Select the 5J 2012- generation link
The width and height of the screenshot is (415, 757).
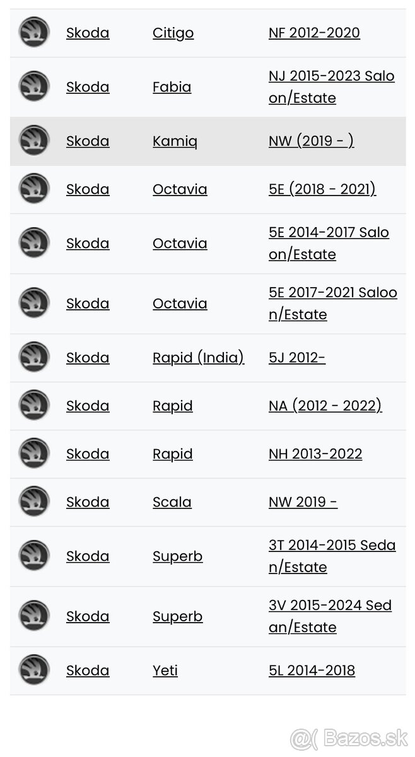coord(296,358)
